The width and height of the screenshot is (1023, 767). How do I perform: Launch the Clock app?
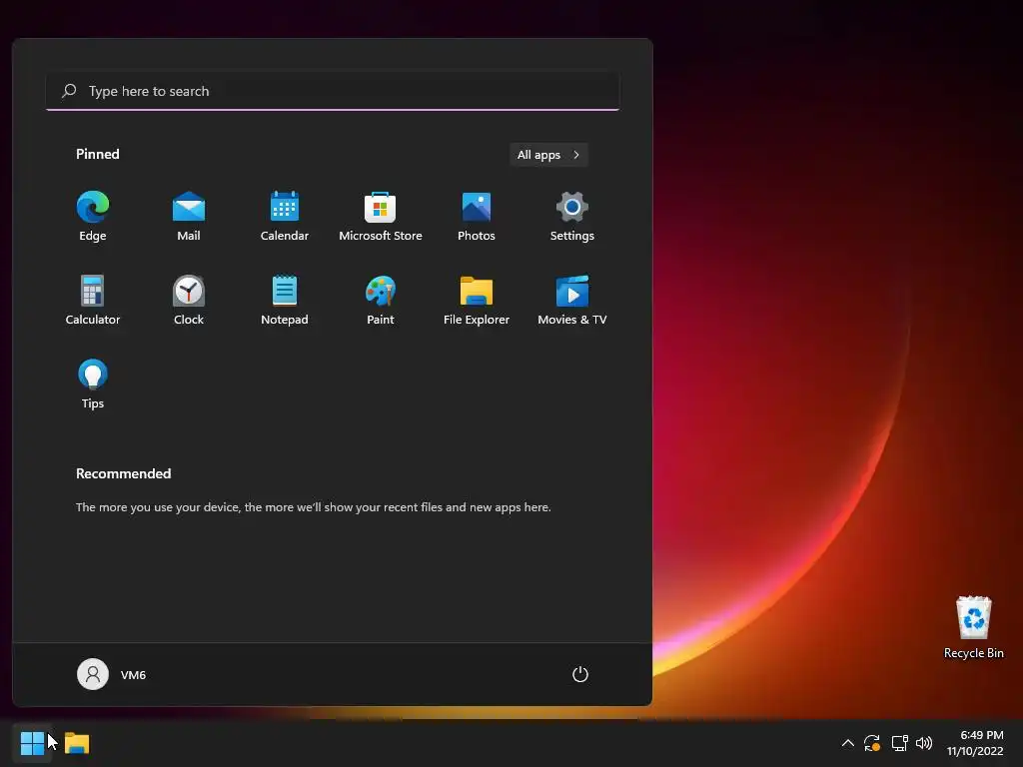tap(189, 300)
